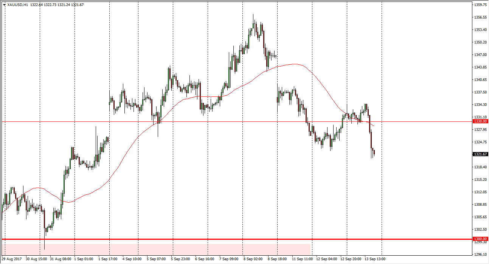Click the 6 Sep 16:00 time label
This screenshot has height=264, width=489.
(x=205, y=259)
